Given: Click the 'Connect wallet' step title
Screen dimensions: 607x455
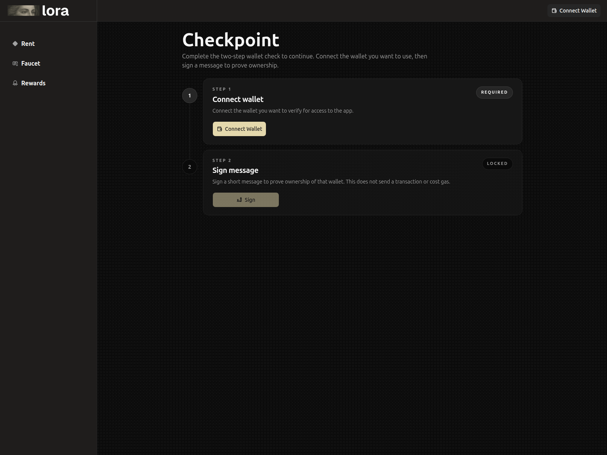Looking at the screenshot, I should pos(238,99).
